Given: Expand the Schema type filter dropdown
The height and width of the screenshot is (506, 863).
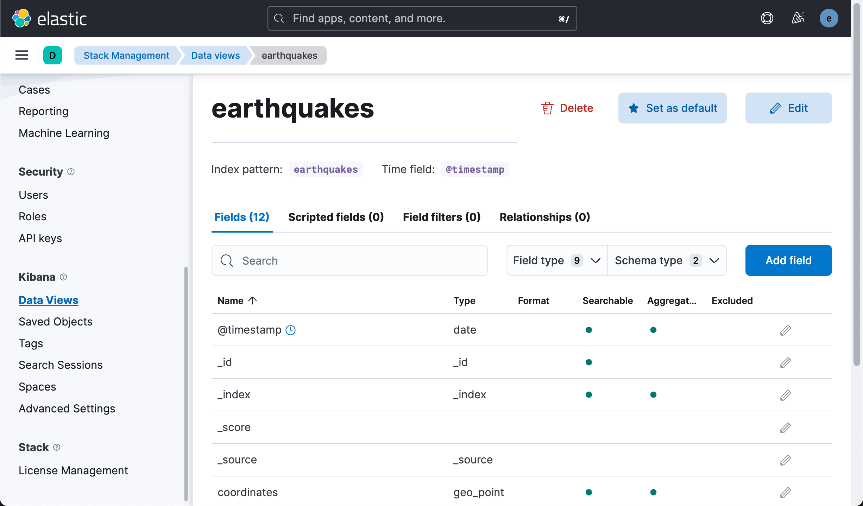Looking at the screenshot, I should [667, 260].
